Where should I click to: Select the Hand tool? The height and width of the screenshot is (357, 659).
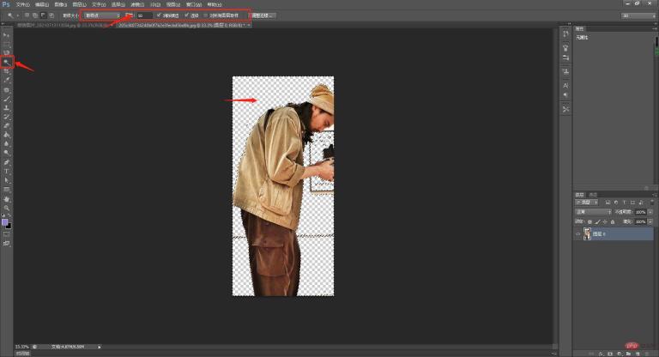6,199
